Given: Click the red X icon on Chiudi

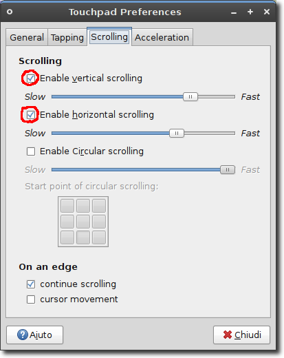Looking at the screenshot, I should point(228,335).
